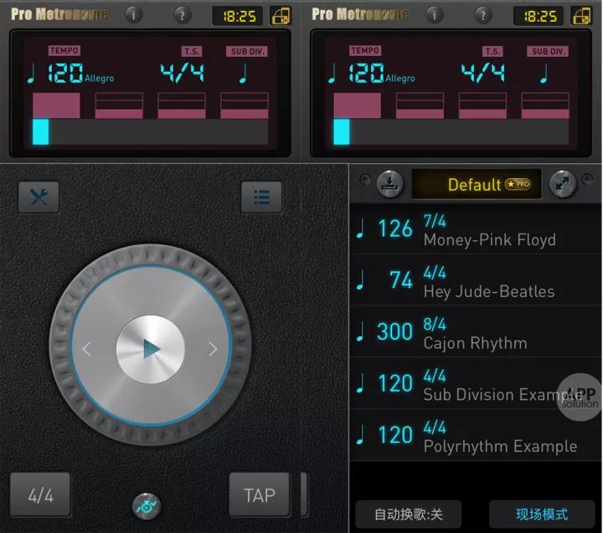Click the download playlist icon
Viewport: 603px width, 533px height.
[389, 183]
